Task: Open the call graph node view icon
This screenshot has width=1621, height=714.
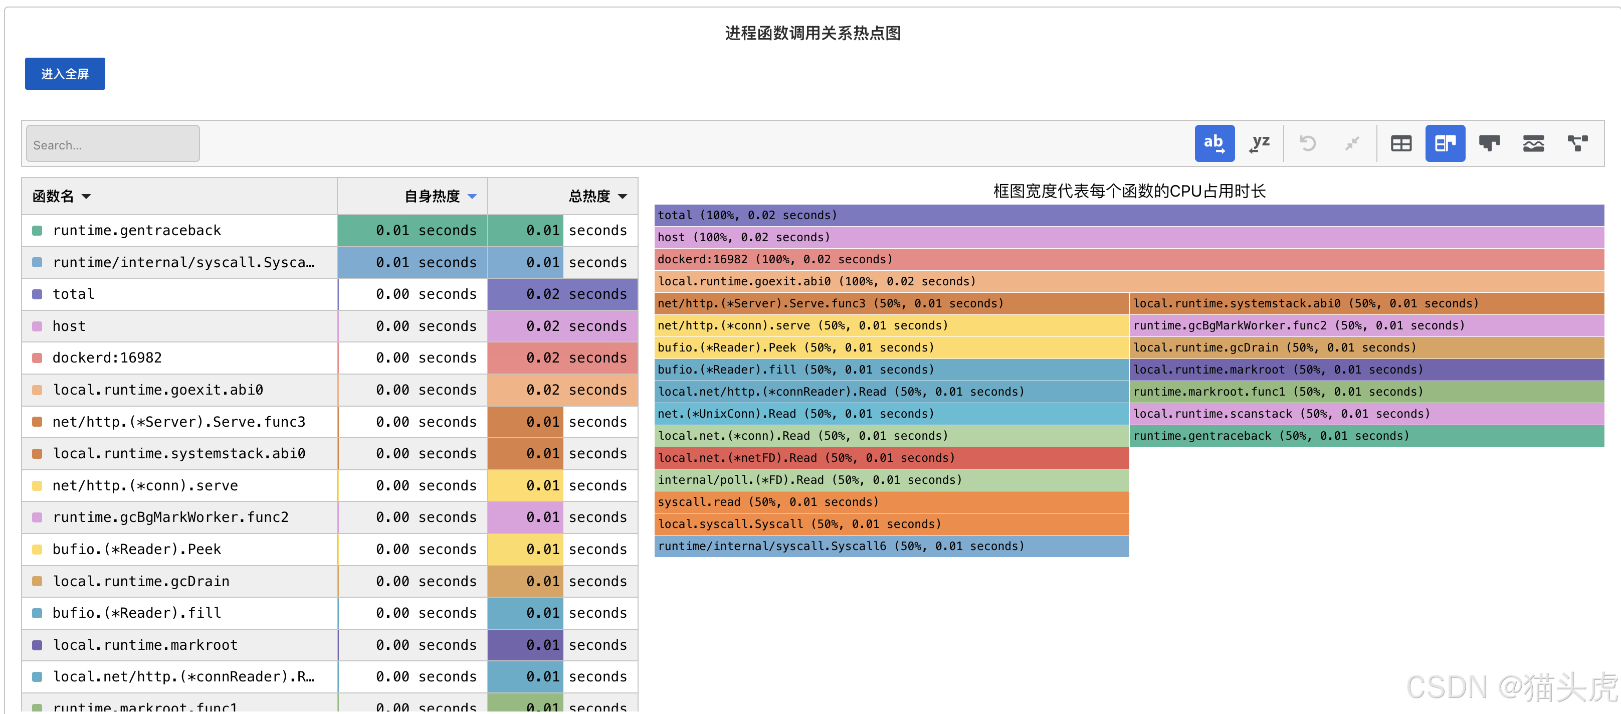Action: (x=1577, y=143)
